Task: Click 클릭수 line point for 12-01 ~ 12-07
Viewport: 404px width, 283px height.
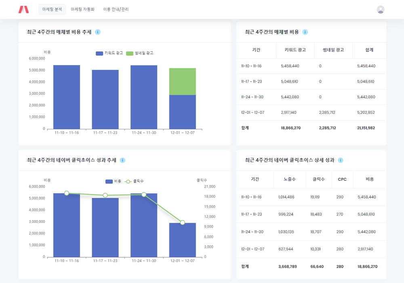Action: 182,222
